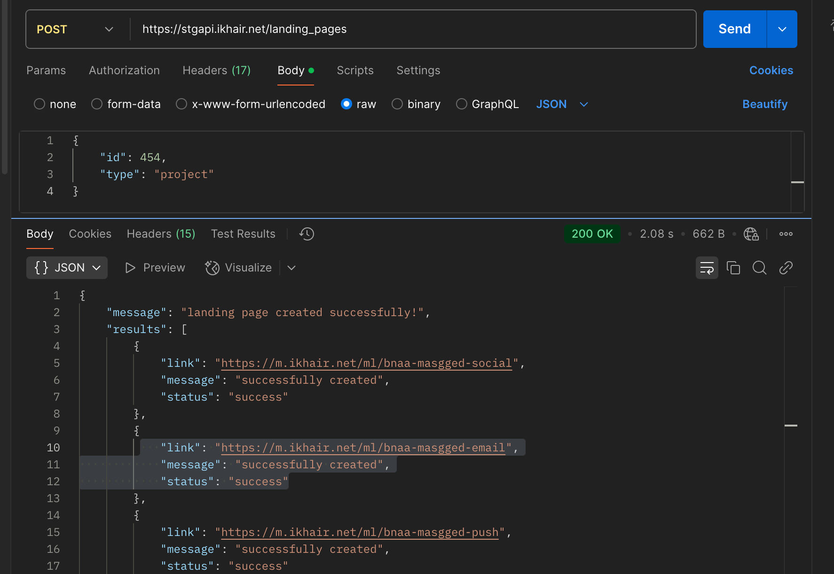834x574 pixels.
Task: Open search in response body
Action: point(759,268)
